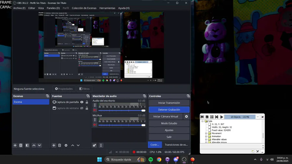The image size is (292, 164).
Task: Play application in debugger window
Action: 221,117
